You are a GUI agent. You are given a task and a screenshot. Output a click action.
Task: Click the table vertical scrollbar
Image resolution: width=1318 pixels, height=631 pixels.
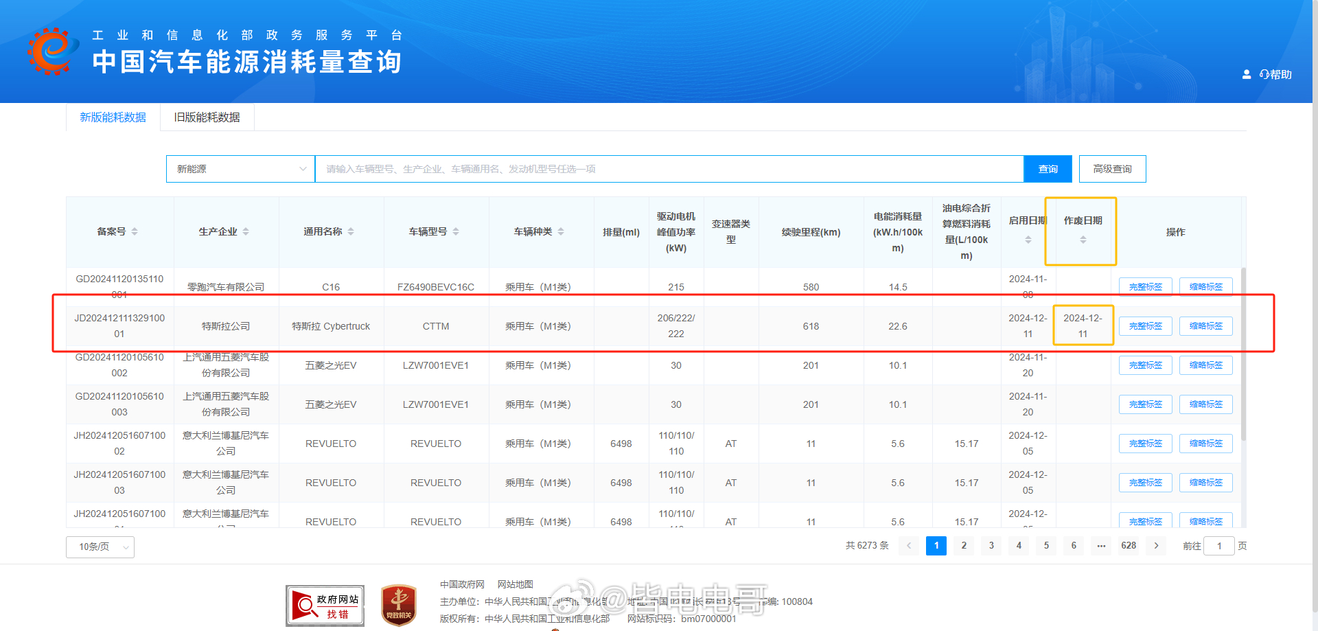pos(1243,354)
